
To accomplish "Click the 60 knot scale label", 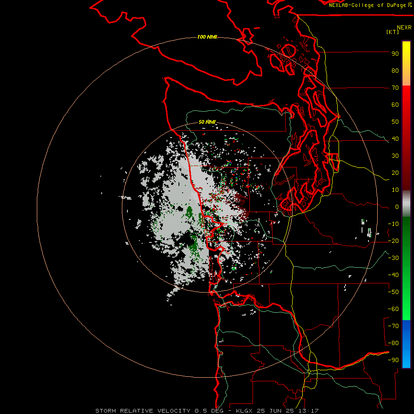I will tap(395, 105).
